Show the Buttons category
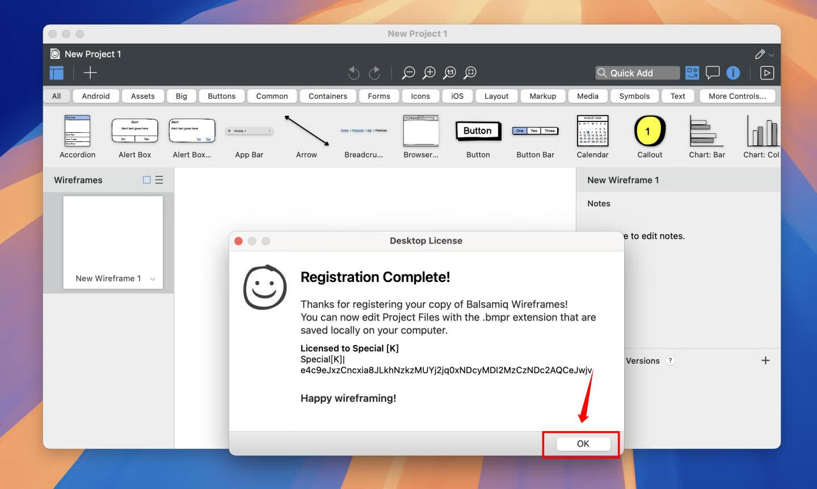Viewport: 817px width, 489px height. 222,96
